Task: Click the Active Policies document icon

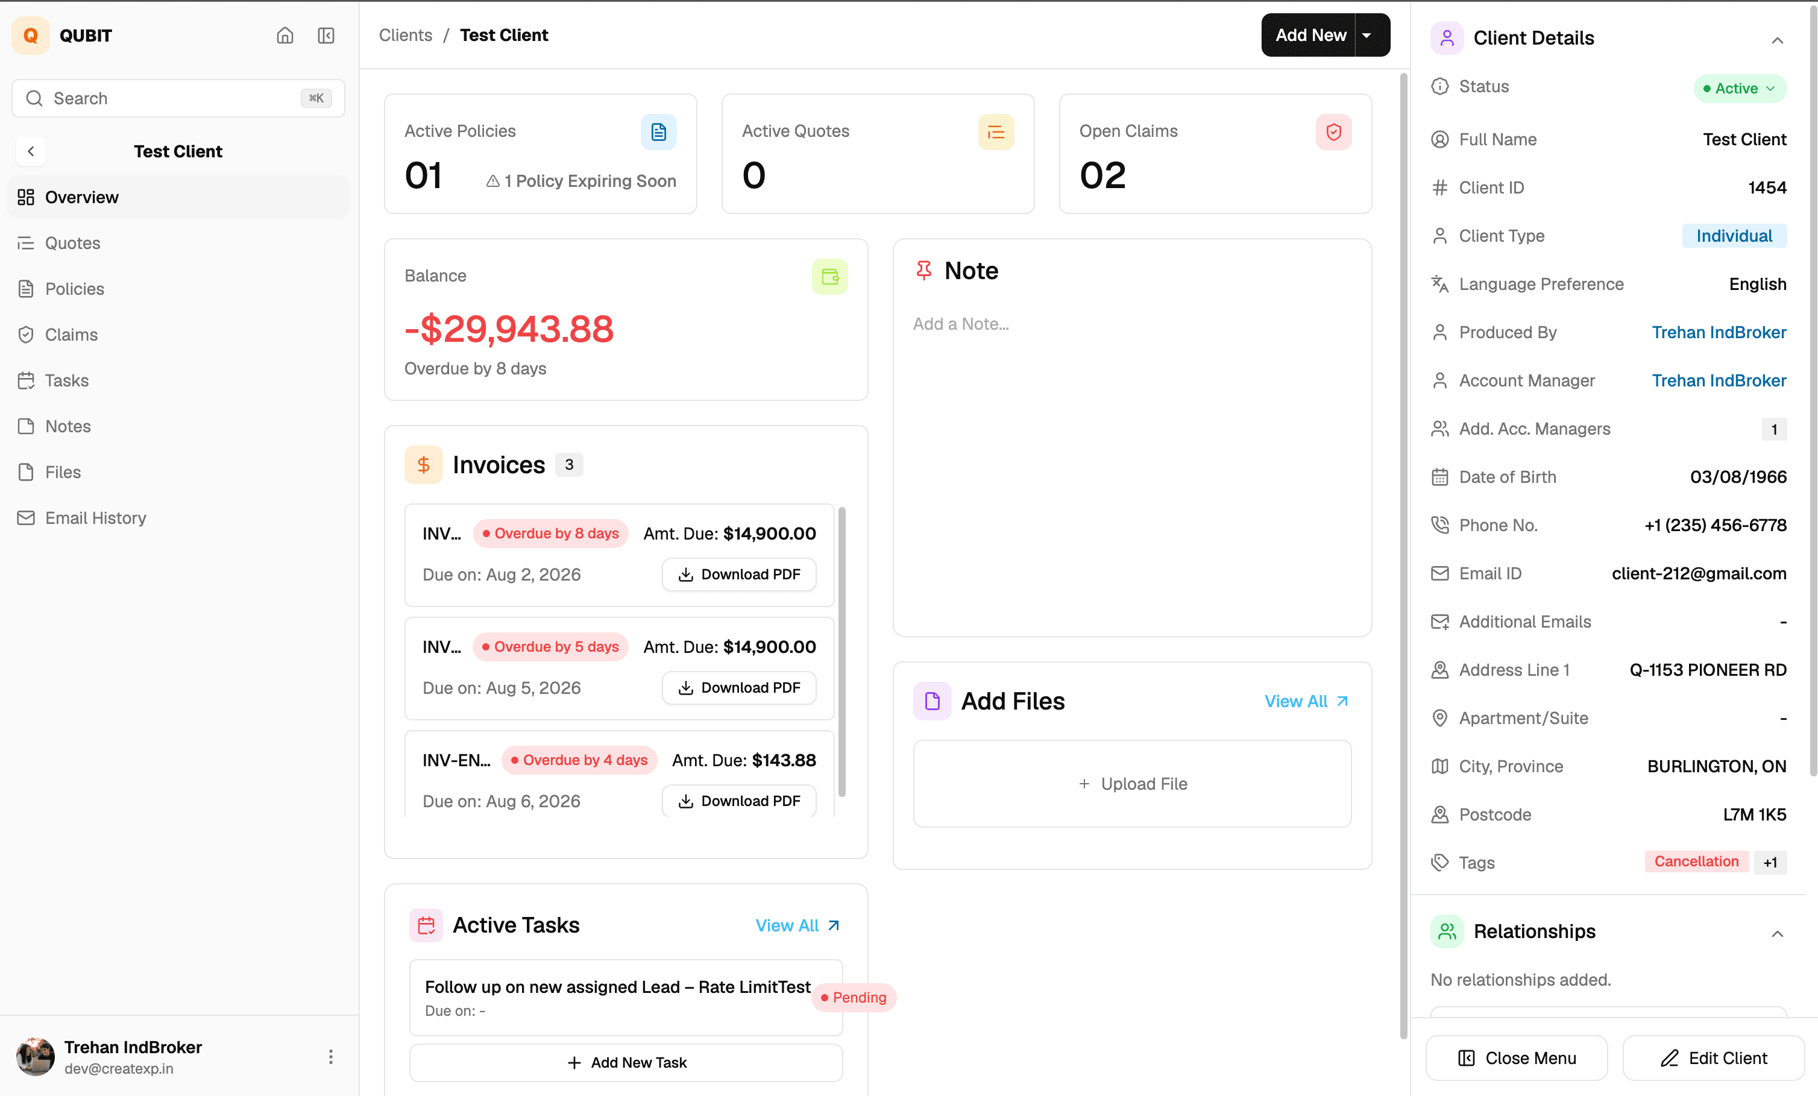Action: [x=658, y=132]
